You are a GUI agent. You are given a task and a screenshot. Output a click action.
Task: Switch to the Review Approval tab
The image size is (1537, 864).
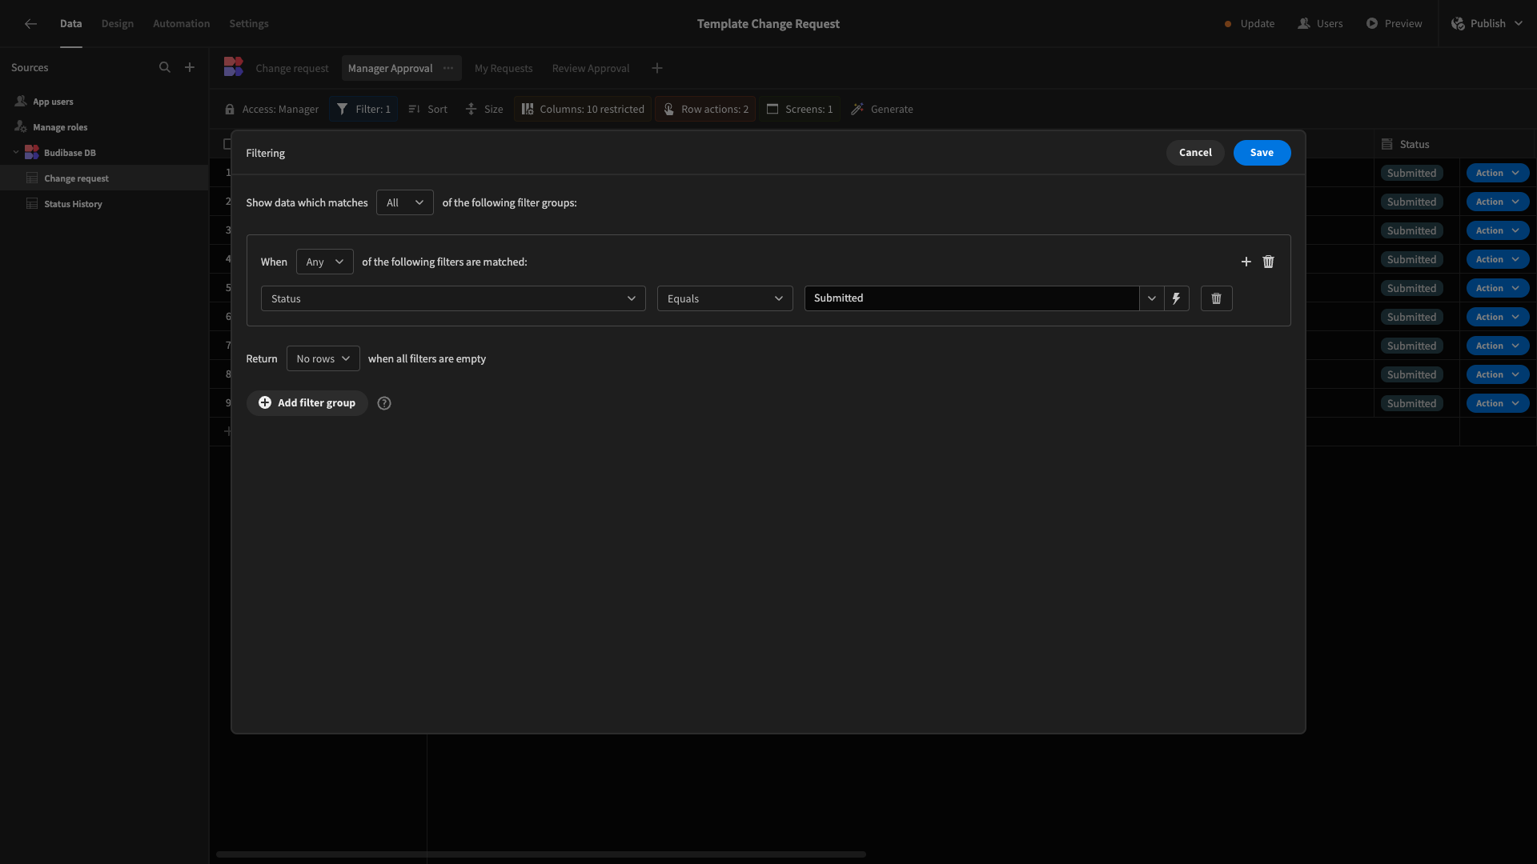[x=590, y=69]
